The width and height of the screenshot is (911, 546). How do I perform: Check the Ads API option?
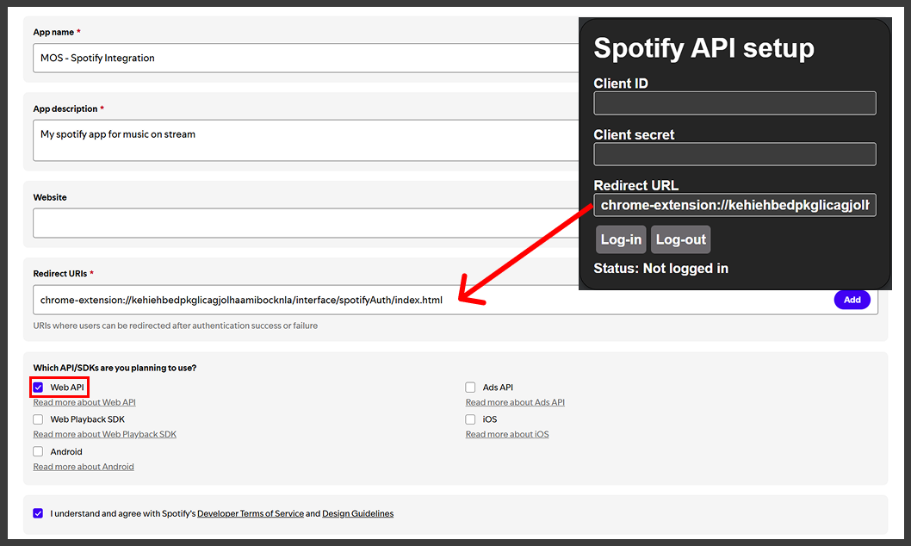pyautogui.click(x=470, y=387)
